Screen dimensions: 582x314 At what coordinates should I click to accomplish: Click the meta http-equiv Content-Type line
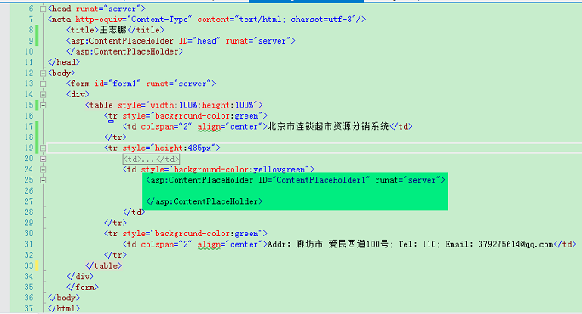click(x=207, y=20)
